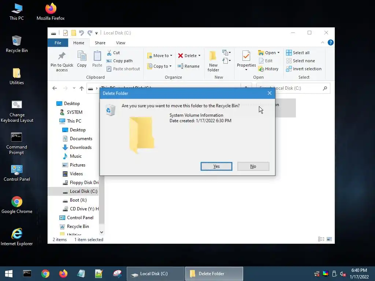375x281 pixels.
Task: Switch to Details view icon
Action: point(321,239)
